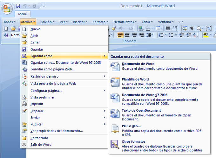Switch to the Menú ribbon tab

click(23, 14)
